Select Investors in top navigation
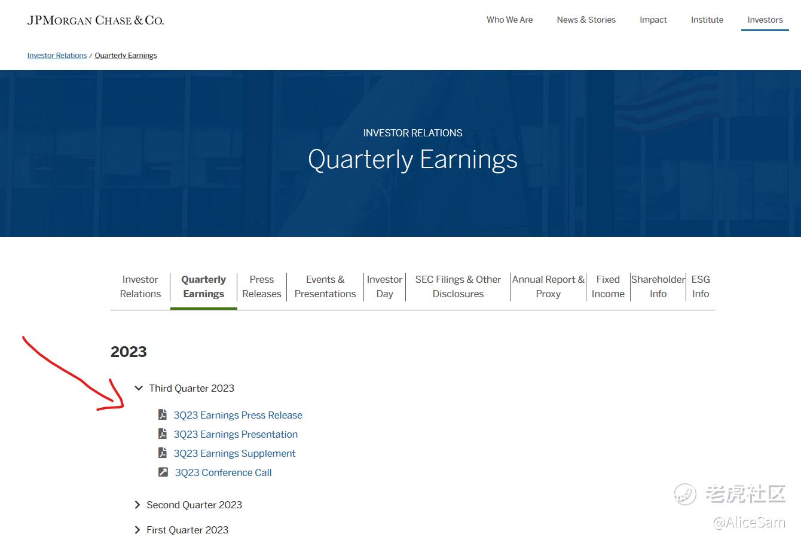Viewport: 801px width, 540px height. [x=765, y=20]
